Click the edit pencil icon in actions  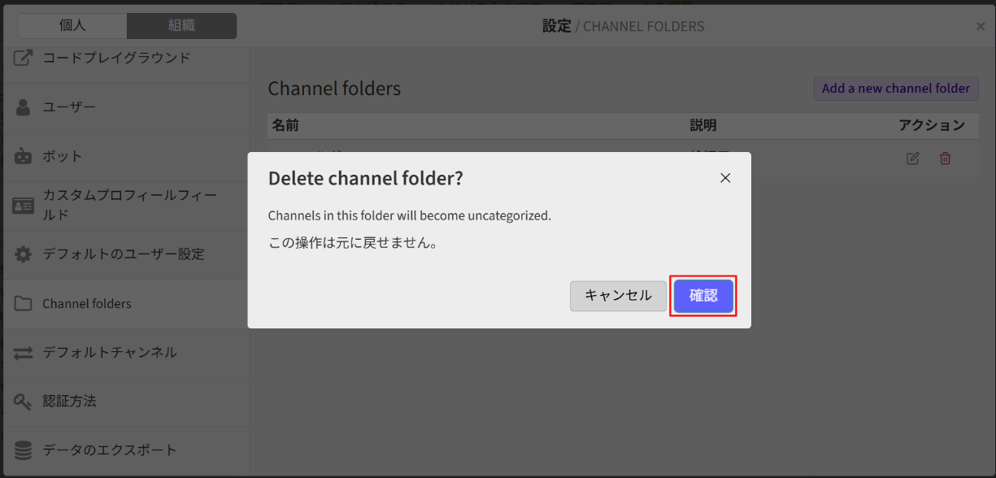tap(912, 159)
